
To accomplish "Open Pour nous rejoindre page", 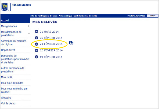I will click(x=12, y=83).
